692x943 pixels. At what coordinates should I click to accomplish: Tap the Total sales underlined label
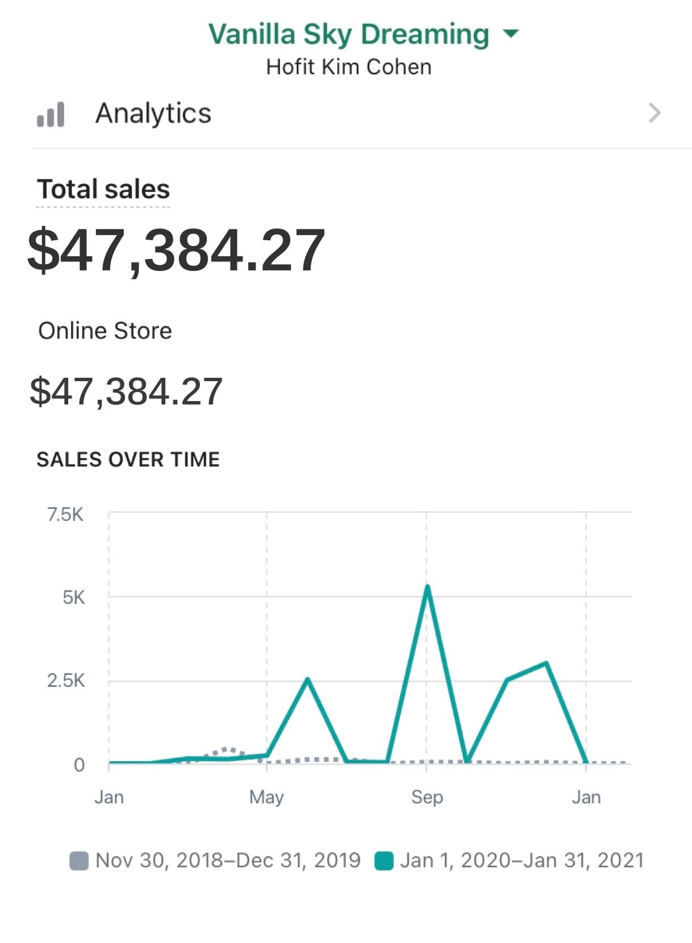coord(103,189)
